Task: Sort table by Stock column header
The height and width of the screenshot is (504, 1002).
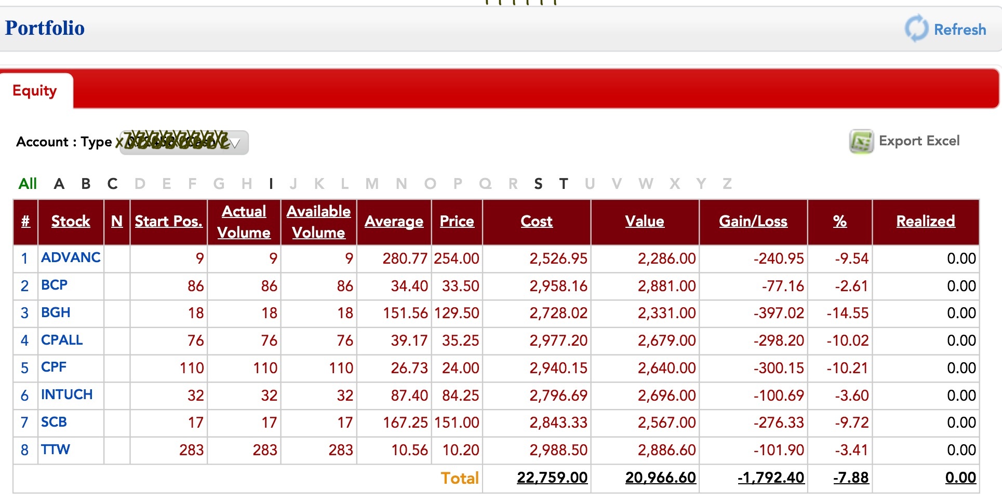Action: [71, 222]
